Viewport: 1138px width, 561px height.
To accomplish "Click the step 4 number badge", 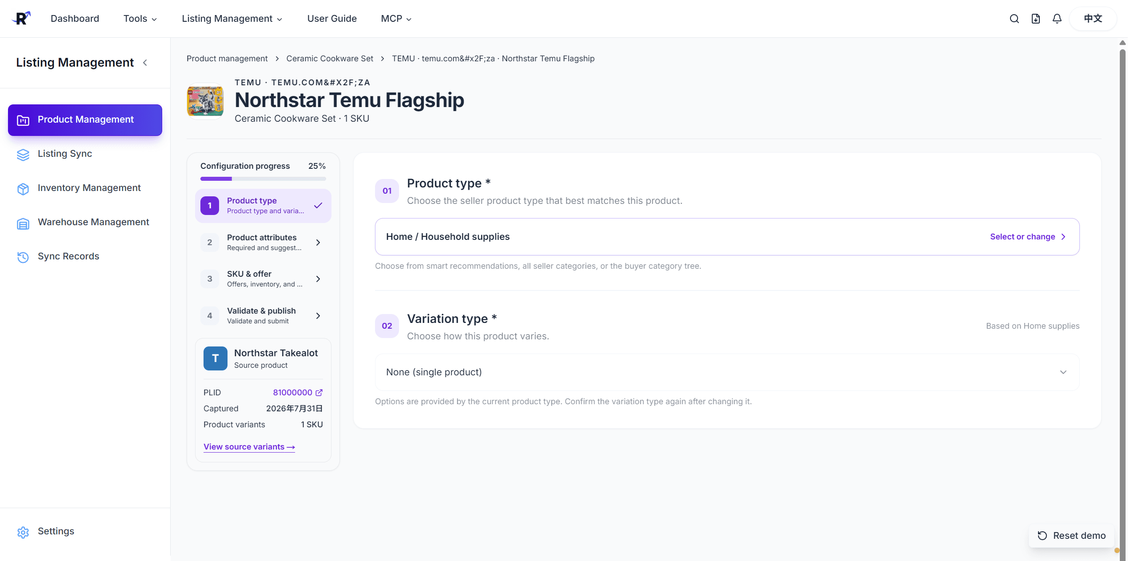I will (x=210, y=315).
